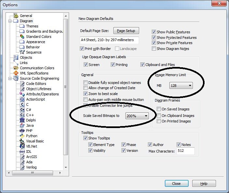Screen dimensions: 229x193
Task: Click the Sequence diagram icon
Action: pos(22,52)
